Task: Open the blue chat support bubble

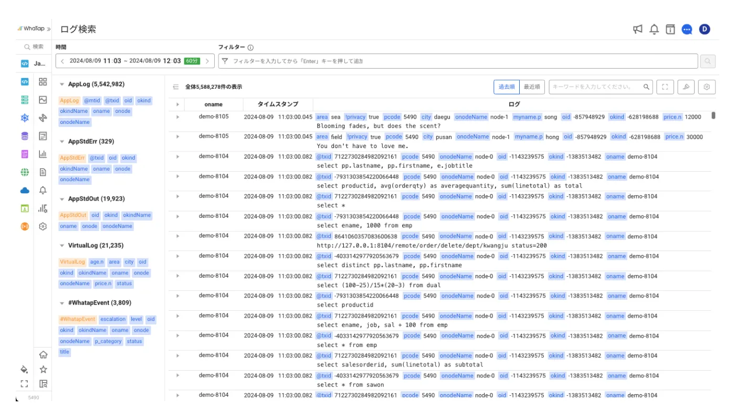Action: coord(687,29)
